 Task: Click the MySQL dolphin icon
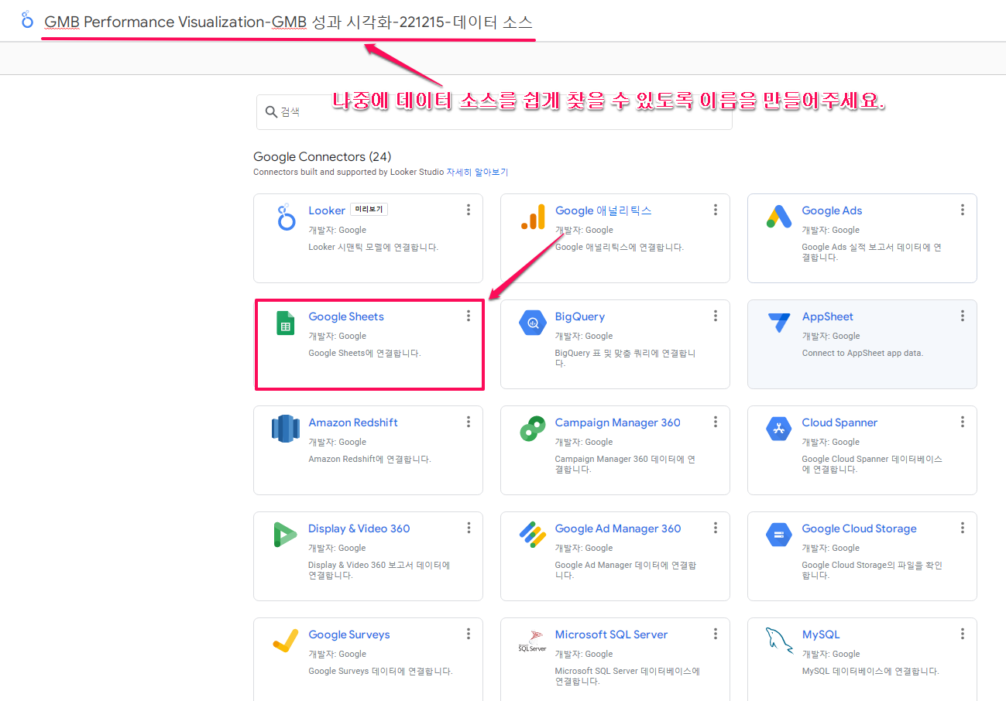778,641
